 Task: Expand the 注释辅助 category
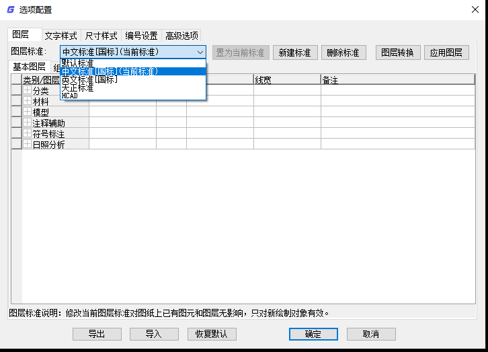click(28, 123)
